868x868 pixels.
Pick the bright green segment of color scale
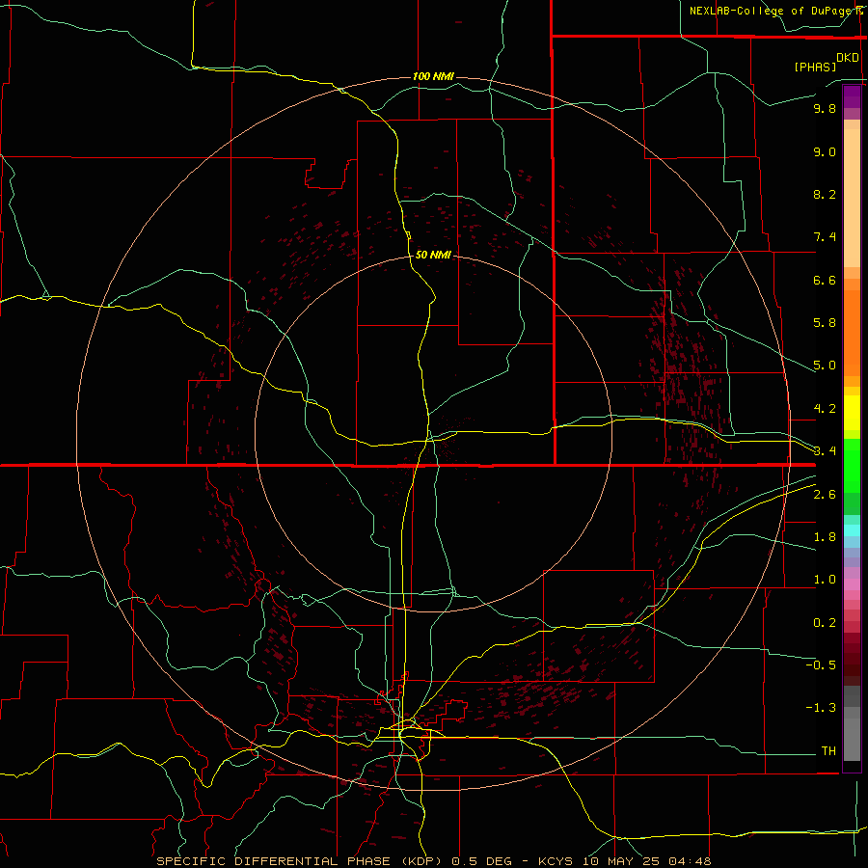[x=852, y=466]
